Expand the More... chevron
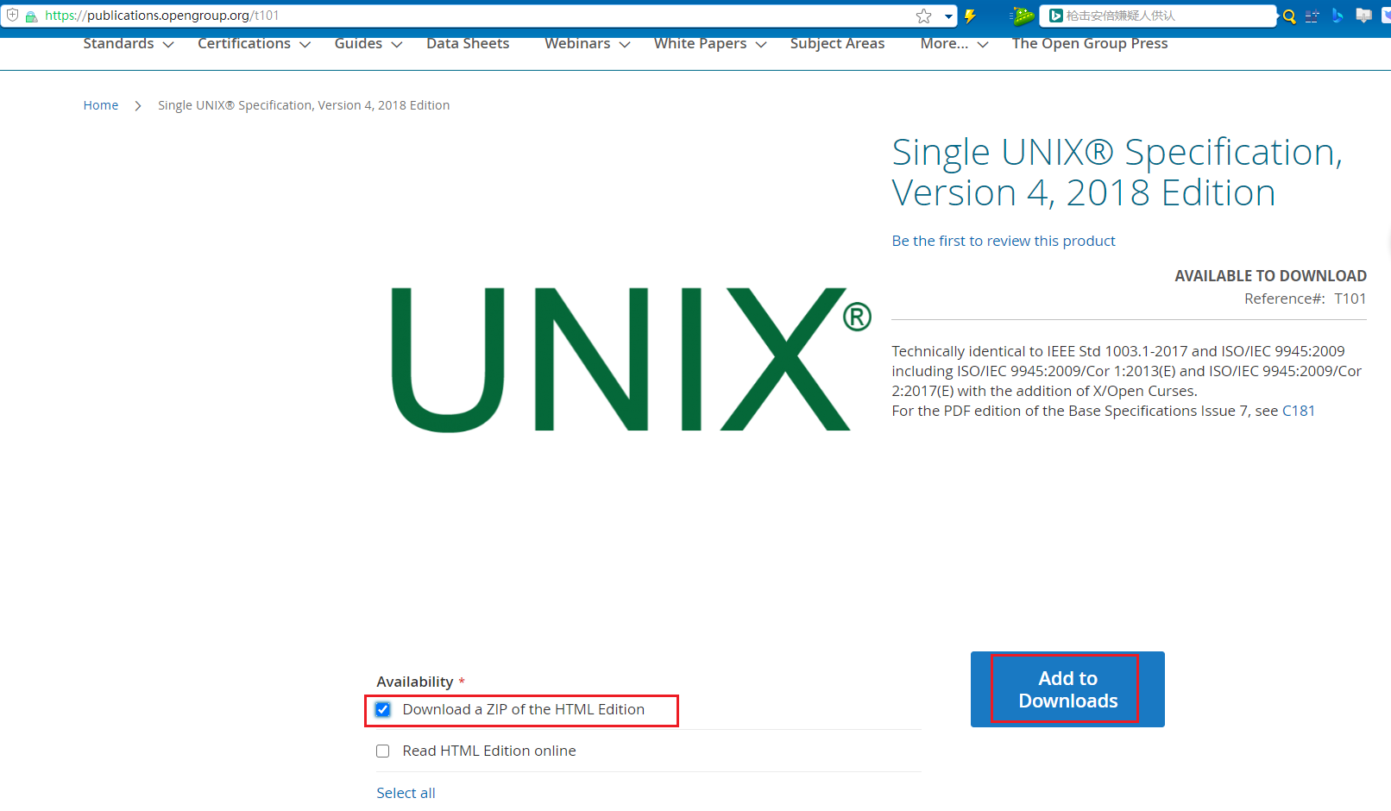Viewport: 1391px width, 811px height. 983,45
